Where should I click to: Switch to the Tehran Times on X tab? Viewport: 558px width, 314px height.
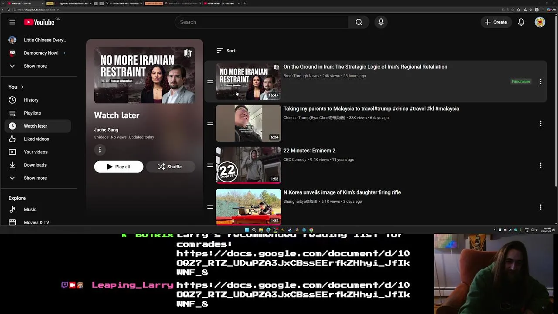click(x=124, y=3)
